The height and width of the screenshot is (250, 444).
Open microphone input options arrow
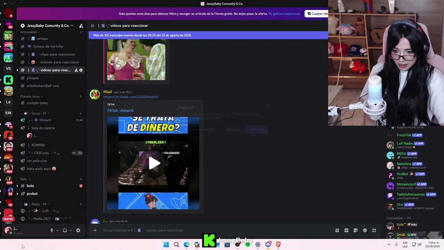click(58, 230)
